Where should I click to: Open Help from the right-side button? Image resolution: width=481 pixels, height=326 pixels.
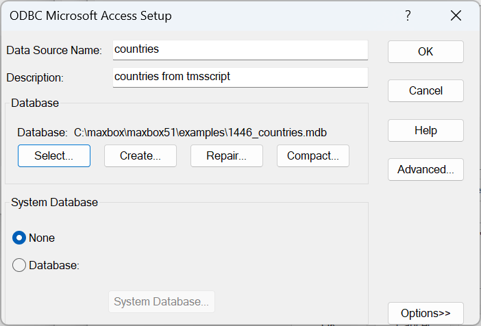click(x=425, y=130)
